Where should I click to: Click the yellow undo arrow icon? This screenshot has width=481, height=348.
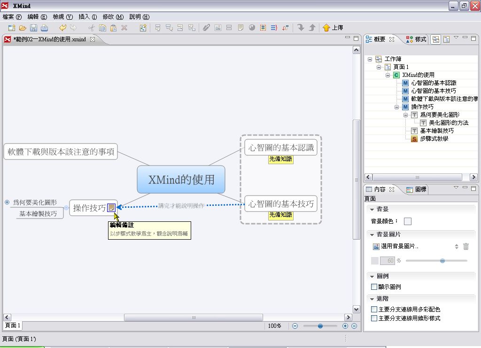pos(62,28)
